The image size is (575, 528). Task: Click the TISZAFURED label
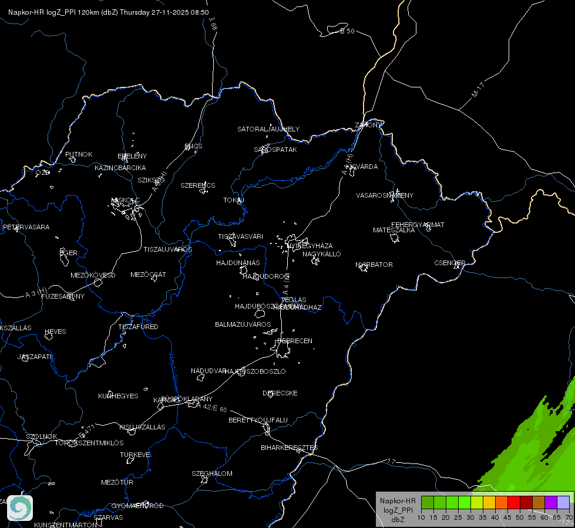138,326
